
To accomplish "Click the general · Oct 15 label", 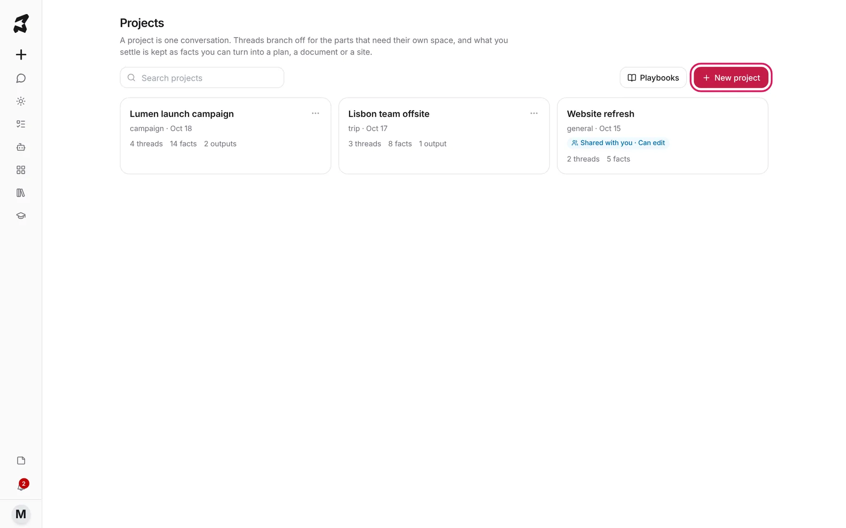I will 594,128.
